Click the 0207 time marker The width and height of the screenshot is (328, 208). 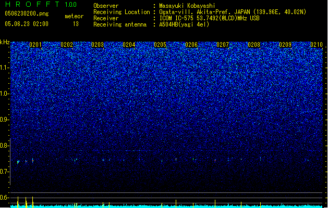point(223,45)
